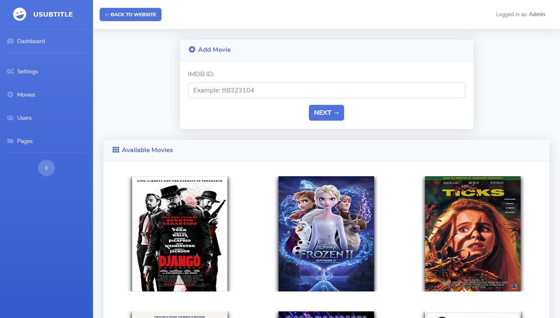Click the plus icon beside Add Movie

pyautogui.click(x=192, y=49)
